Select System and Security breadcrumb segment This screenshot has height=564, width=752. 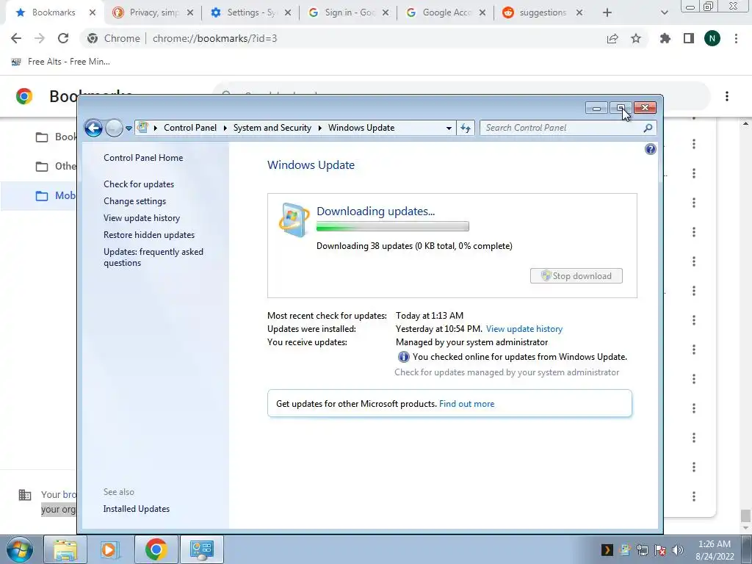click(272, 128)
